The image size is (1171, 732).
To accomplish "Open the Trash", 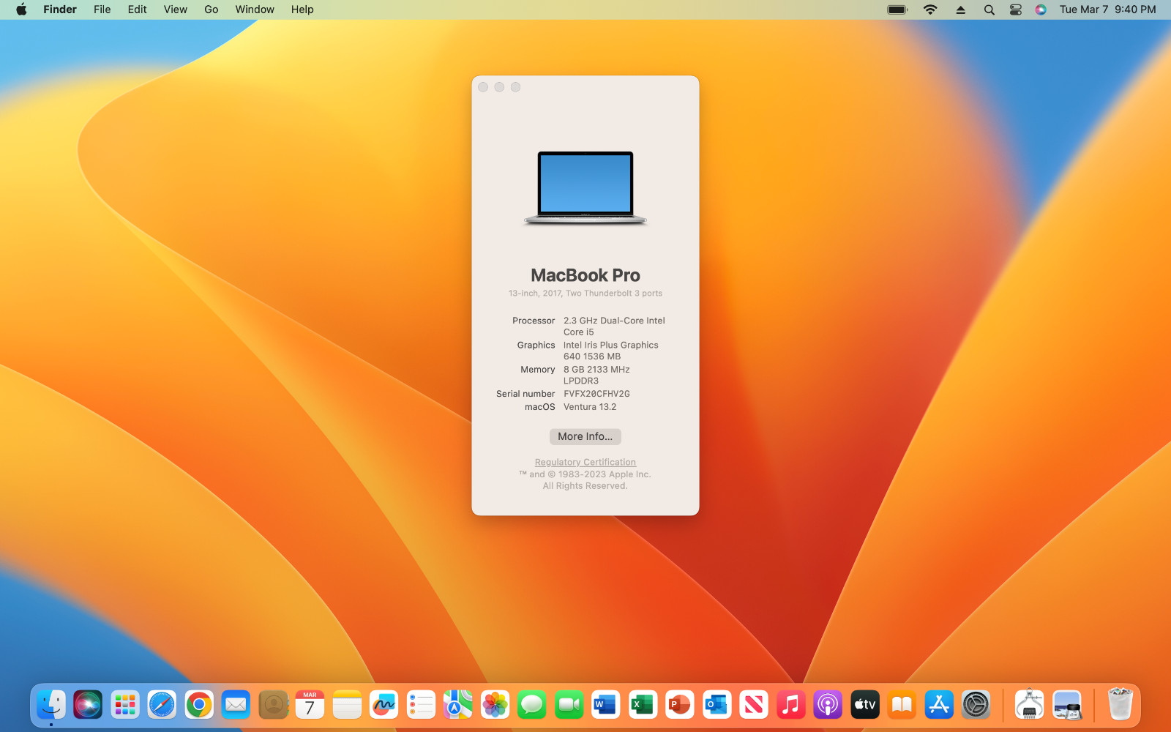I will click(1120, 705).
